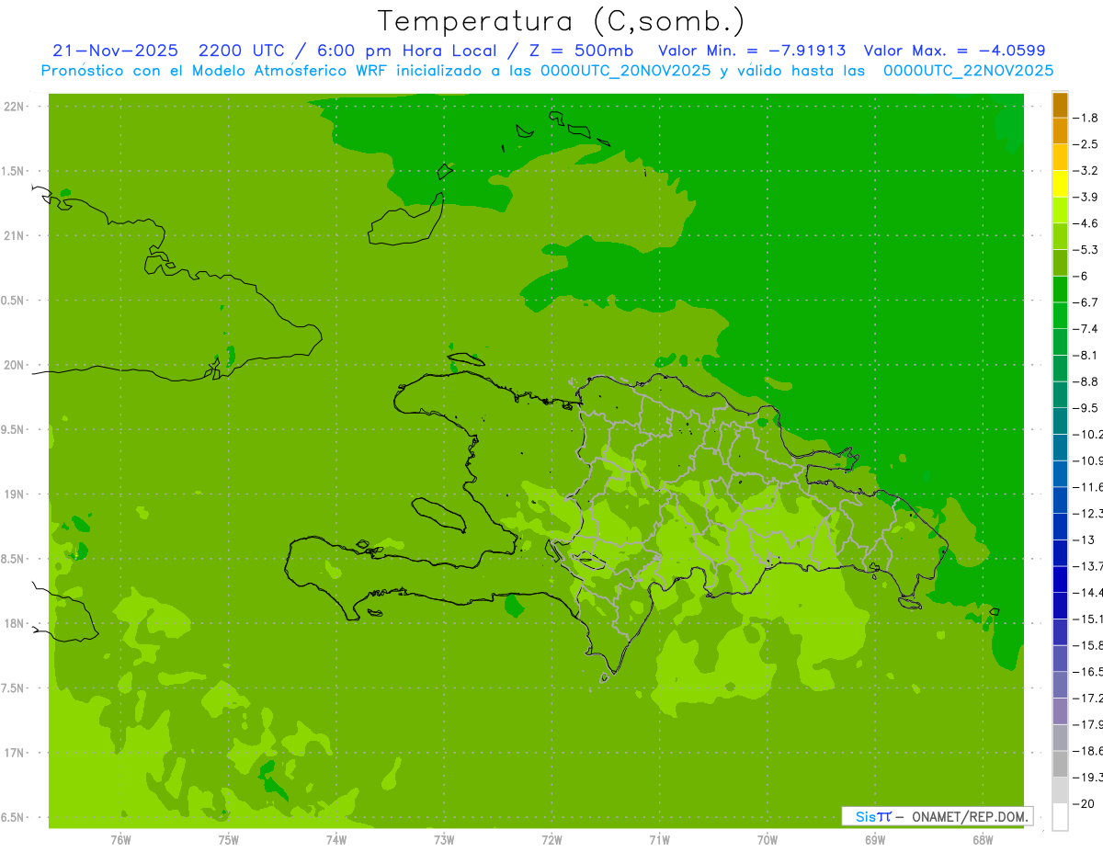Click the 'ONAMET/REP.DOM.' credit label
This screenshot has height=852, width=1103.
(x=969, y=816)
